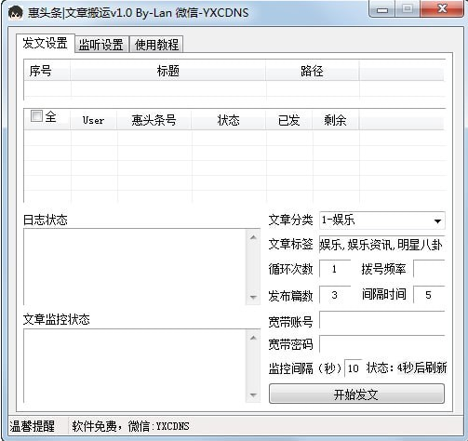Image resolution: width=468 pixels, height=441 pixels.
Task: Click the app avatar icon in title bar
Action: click(15, 13)
